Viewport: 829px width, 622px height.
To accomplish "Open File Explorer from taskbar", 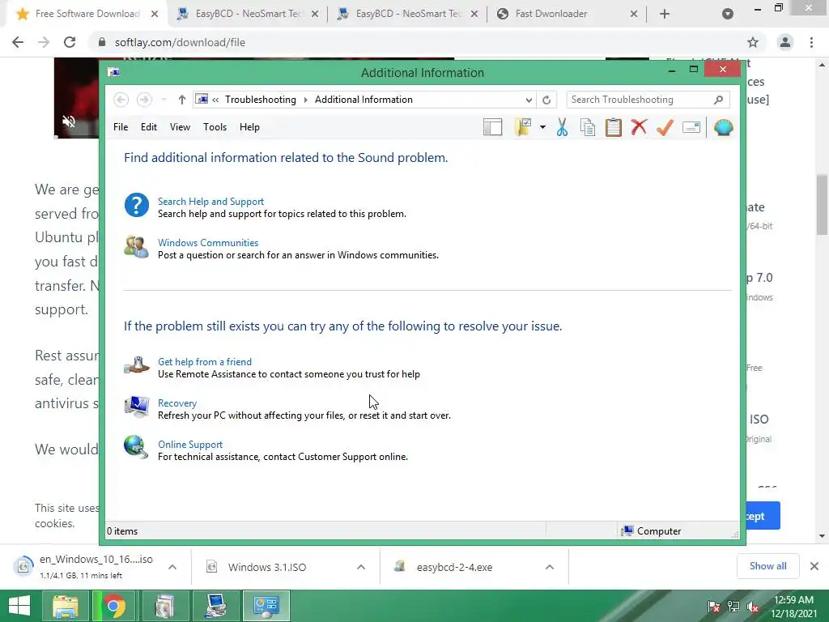I will coord(66,606).
